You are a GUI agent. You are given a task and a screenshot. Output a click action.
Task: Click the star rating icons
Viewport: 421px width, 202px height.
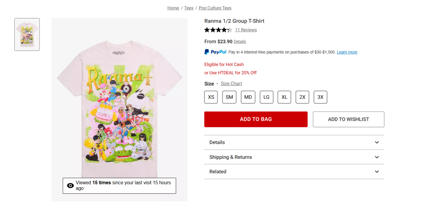click(218, 30)
